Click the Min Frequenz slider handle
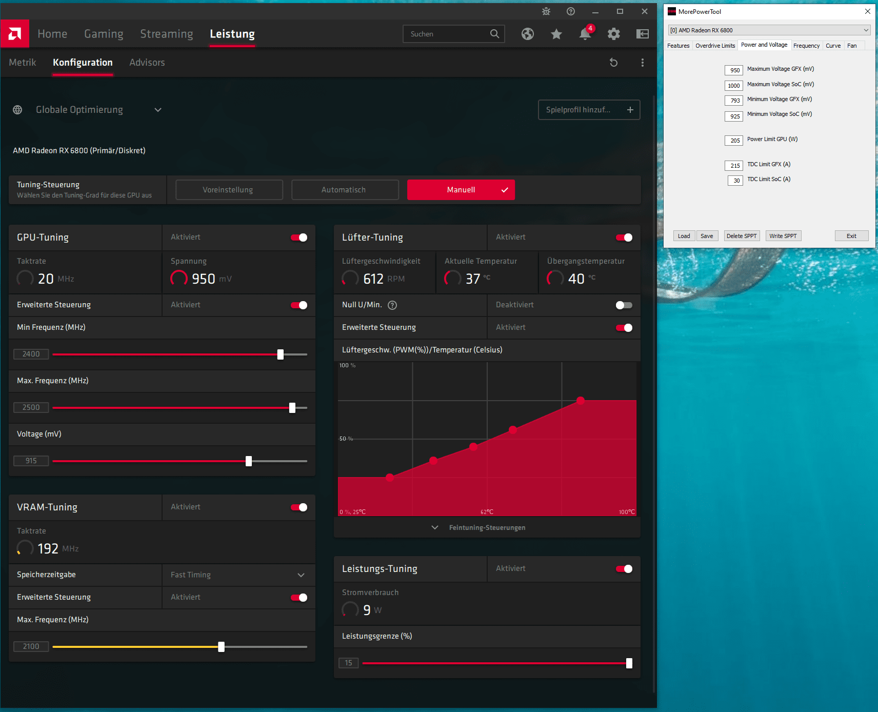 [281, 354]
